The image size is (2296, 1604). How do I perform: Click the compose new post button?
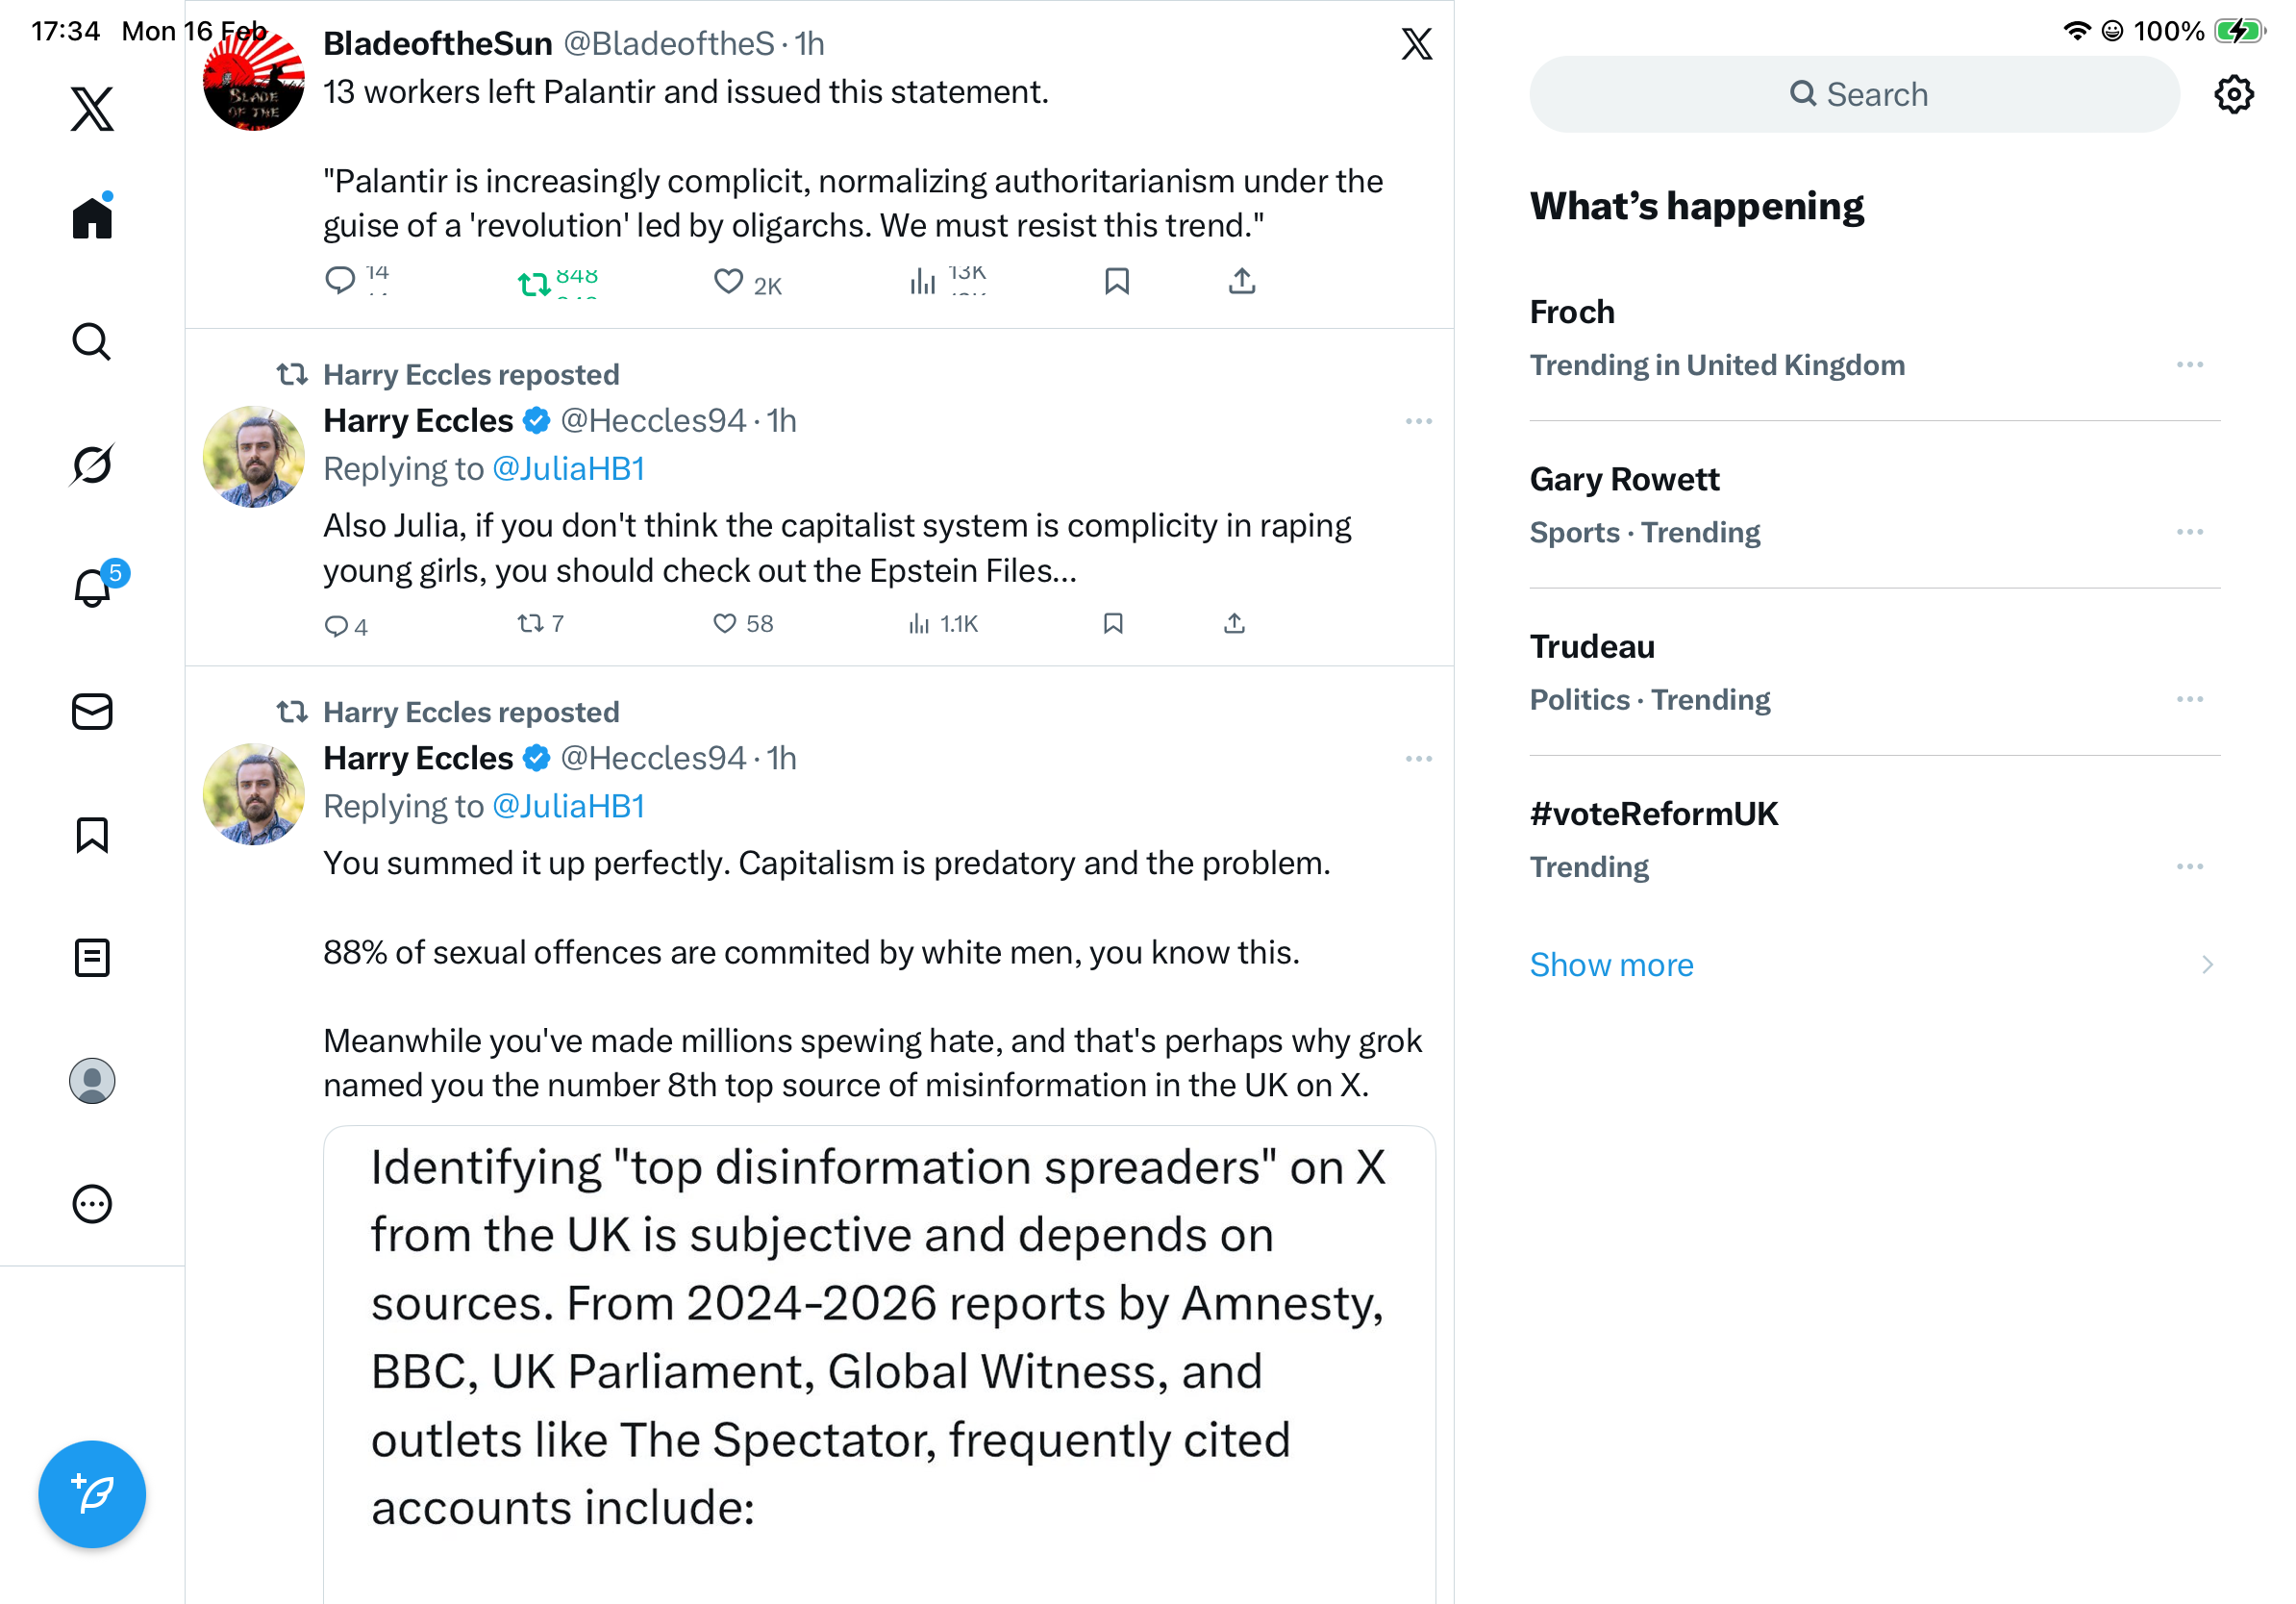92,1494
